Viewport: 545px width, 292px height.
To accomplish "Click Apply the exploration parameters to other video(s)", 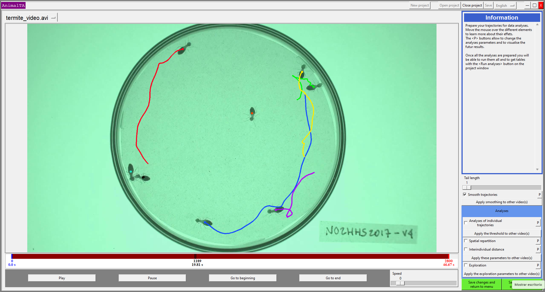I will 502,274.
